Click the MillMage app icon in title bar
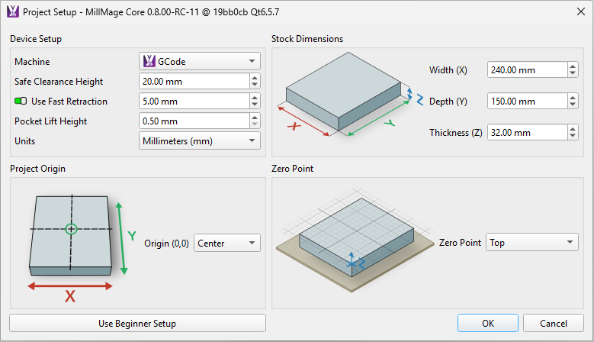The height and width of the screenshot is (342, 594). pos(12,12)
